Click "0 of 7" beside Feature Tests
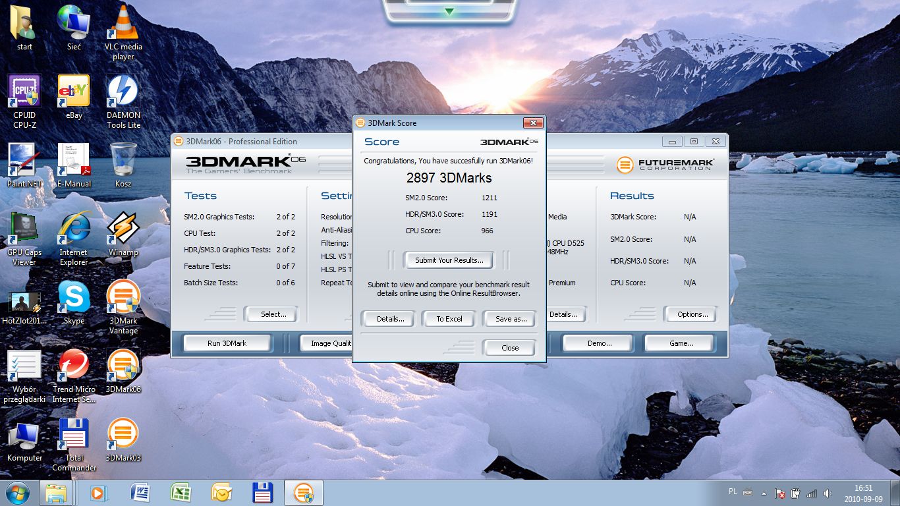Viewport: 900px width, 506px height. (285, 266)
